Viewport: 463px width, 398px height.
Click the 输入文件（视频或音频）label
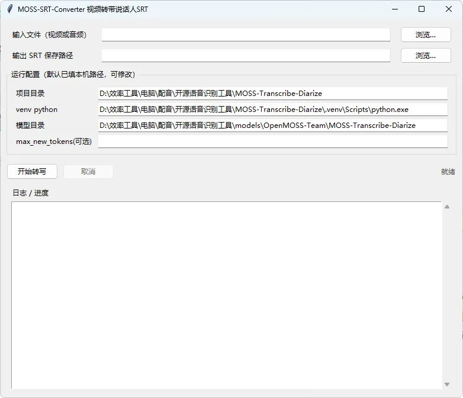[x=49, y=35]
